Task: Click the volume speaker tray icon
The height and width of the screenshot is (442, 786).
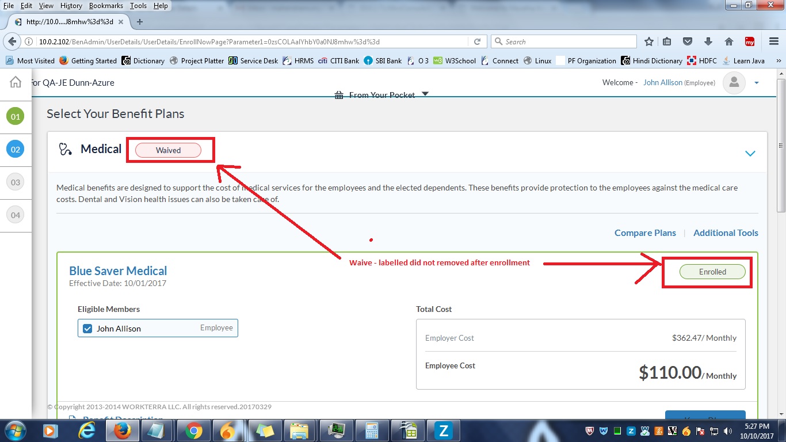Action: pyautogui.click(x=727, y=431)
